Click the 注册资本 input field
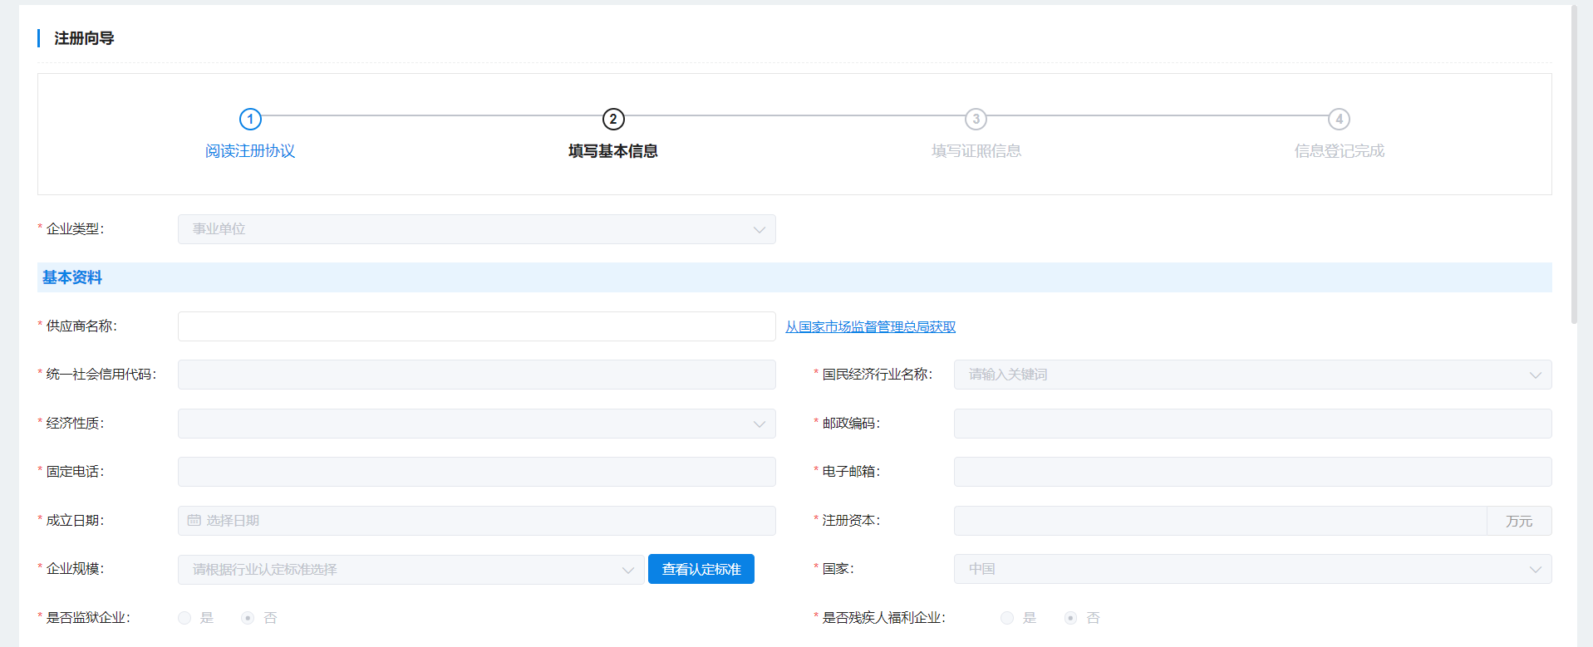This screenshot has height=647, width=1593. 1220,521
